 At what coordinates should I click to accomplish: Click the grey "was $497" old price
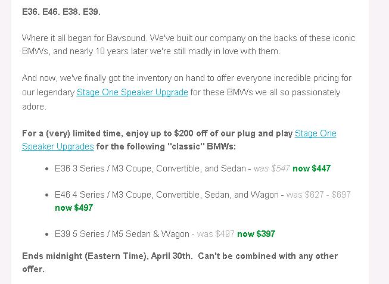point(216,234)
